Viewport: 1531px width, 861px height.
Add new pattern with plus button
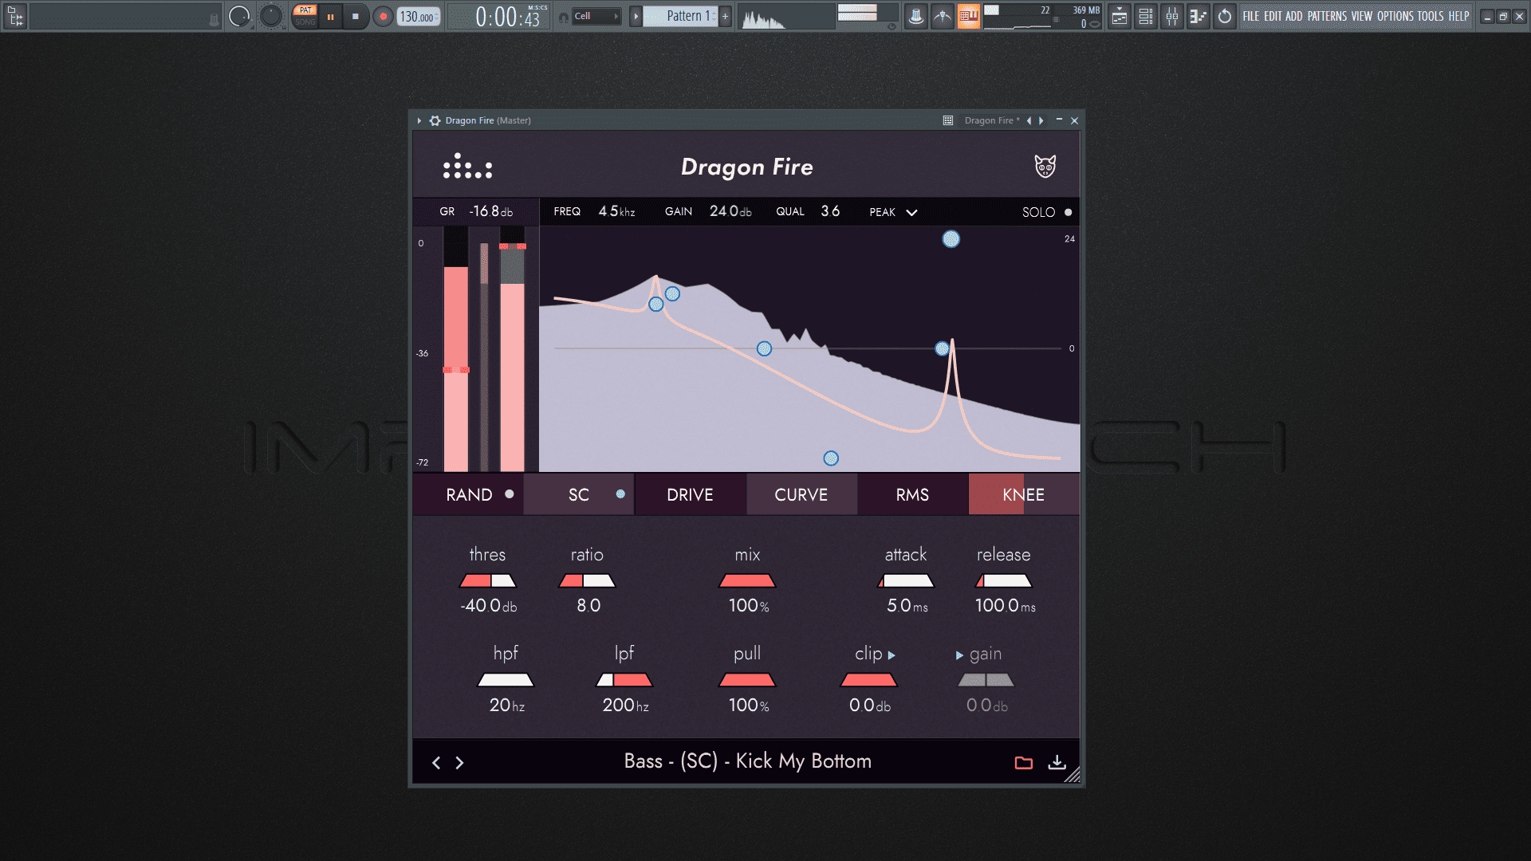[726, 16]
